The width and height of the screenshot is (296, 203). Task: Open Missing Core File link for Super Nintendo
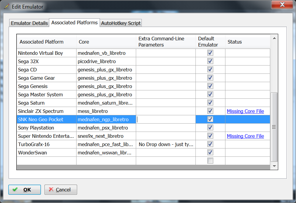(x=245, y=136)
